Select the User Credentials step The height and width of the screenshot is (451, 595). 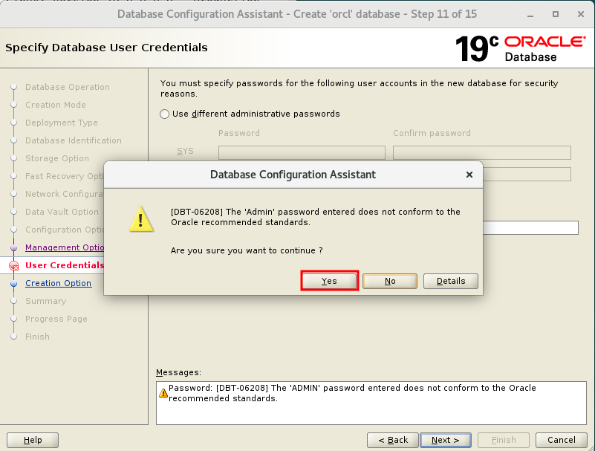[65, 265]
